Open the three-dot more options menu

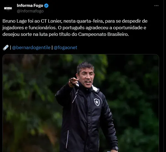pyautogui.click(x=156, y=6)
